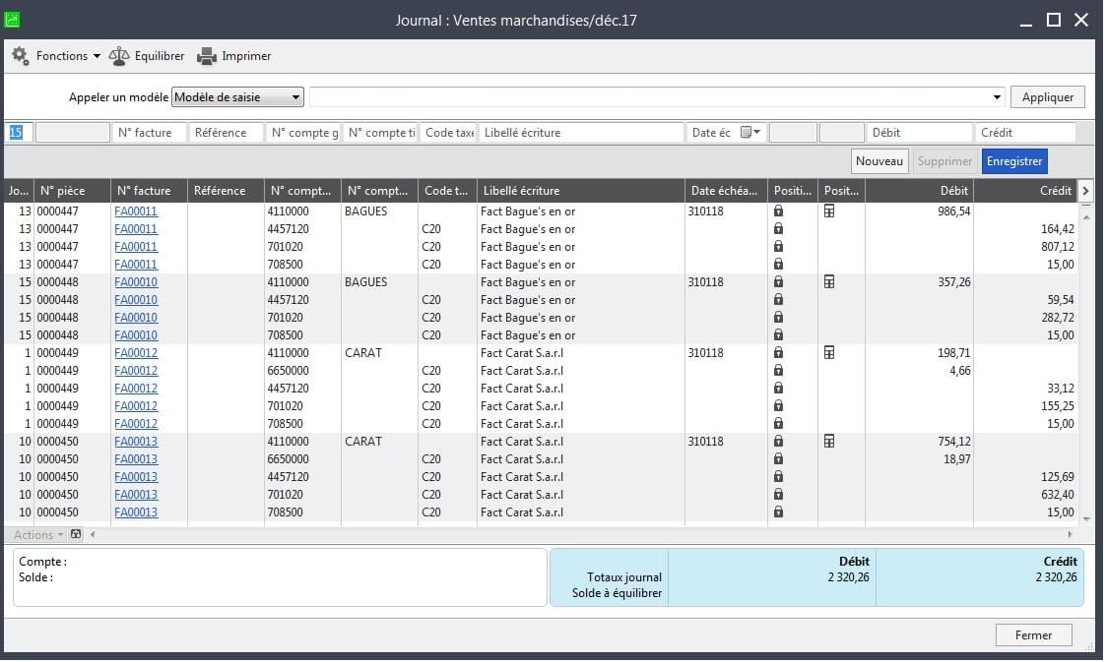Focus the Débit entry field
The width and height of the screenshot is (1106, 662).
pyautogui.click(x=920, y=133)
